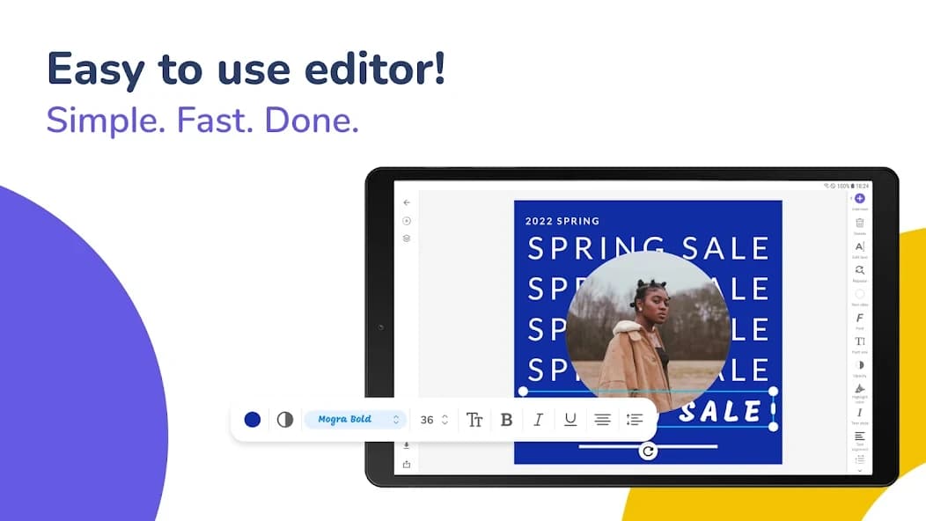Select the Edit text icon in the right sidebar
This screenshot has height=521, width=926.
(x=859, y=247)
